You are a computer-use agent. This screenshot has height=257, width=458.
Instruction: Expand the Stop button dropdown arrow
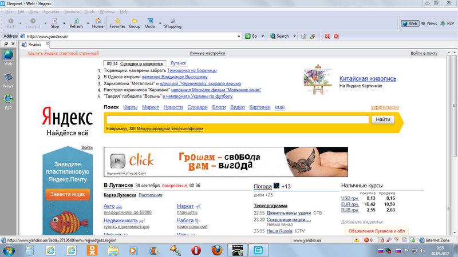tap(64, 23)
